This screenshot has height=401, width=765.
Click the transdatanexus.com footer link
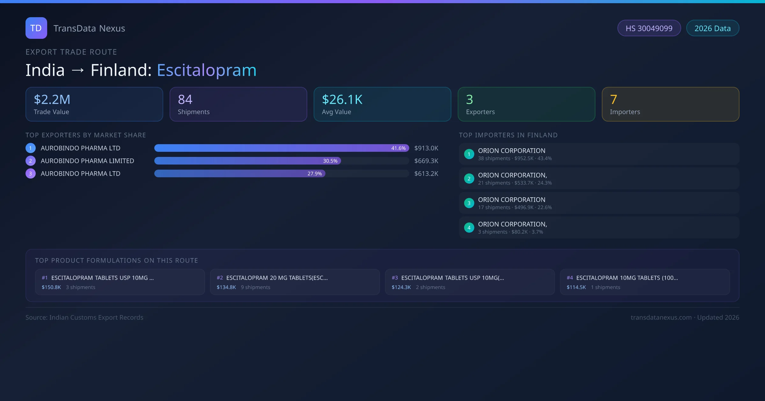click(661, 317)
